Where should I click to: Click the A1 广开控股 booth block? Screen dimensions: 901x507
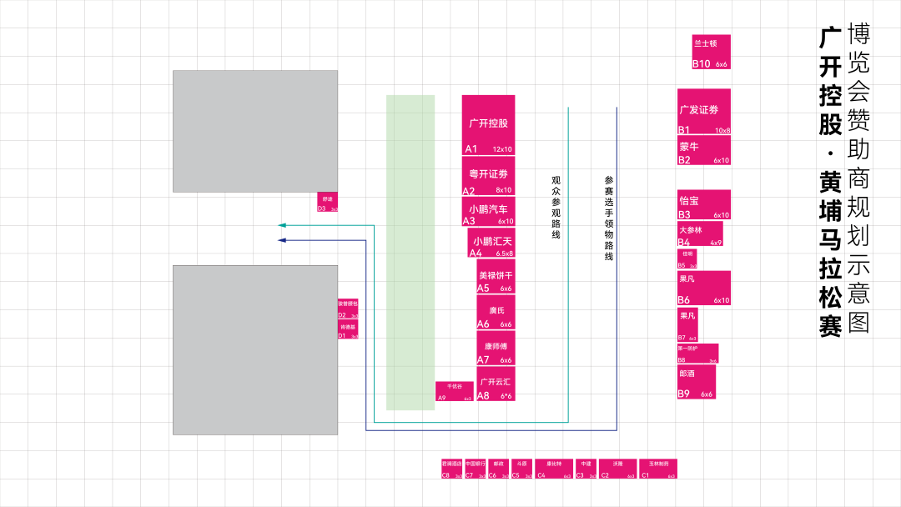pos(488,125)
